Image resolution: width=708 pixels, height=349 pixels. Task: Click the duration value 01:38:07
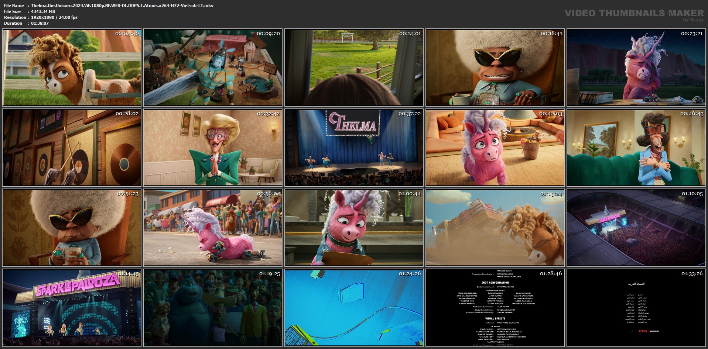click(x=40, y=23)
